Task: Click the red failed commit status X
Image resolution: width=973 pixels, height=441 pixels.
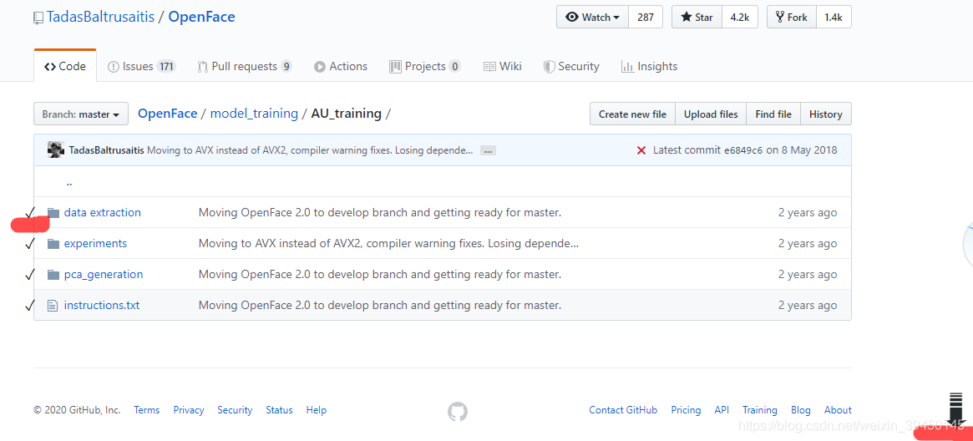Action: click(x=641, y=150)
